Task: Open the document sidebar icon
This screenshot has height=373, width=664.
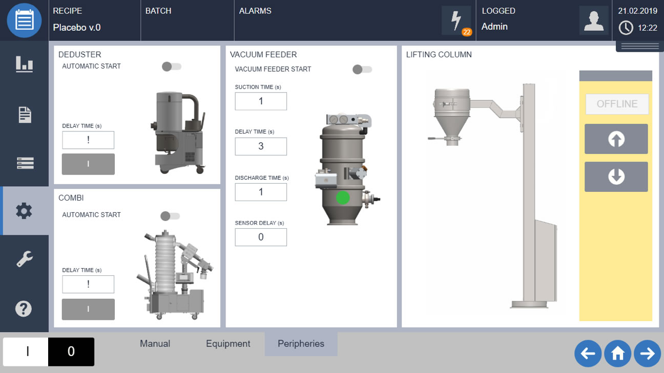Action: tap(24, 115)
